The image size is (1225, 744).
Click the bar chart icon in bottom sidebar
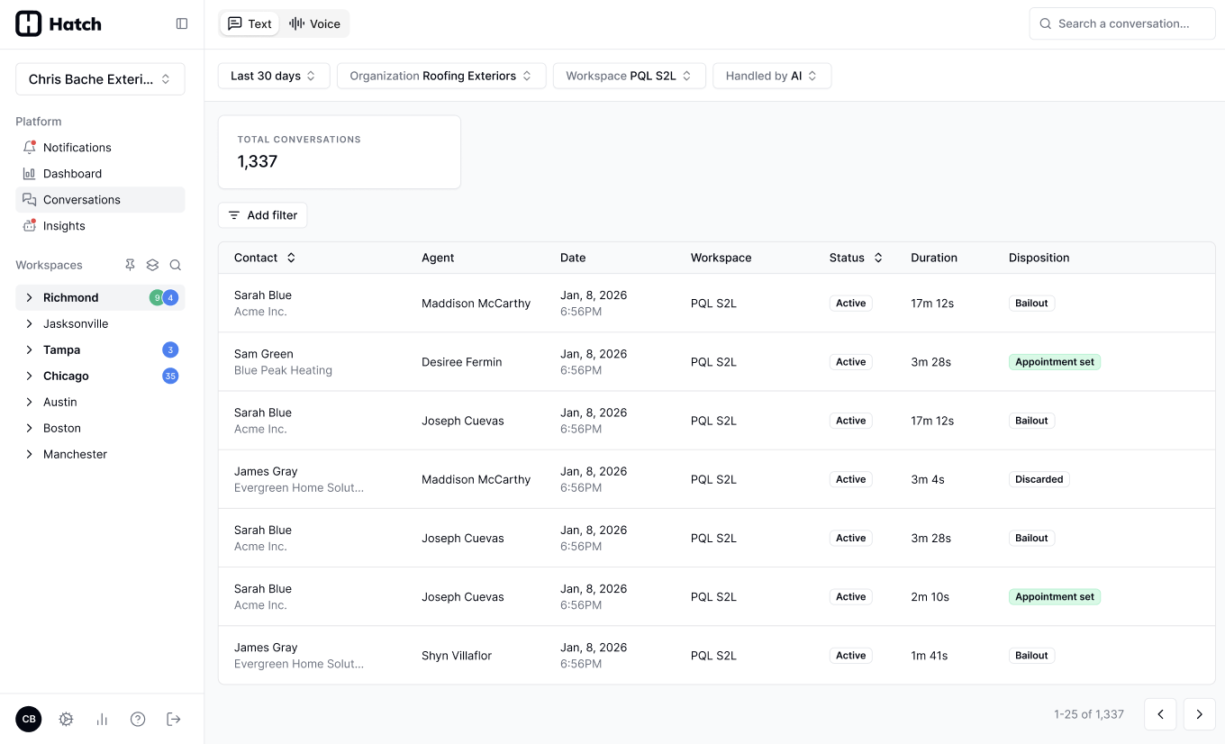pyautogui.click(x=102, y=719)
